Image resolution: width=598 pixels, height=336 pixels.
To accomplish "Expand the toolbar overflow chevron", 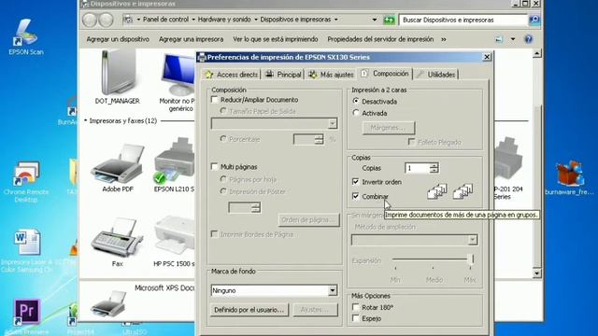I will point(444,39).
